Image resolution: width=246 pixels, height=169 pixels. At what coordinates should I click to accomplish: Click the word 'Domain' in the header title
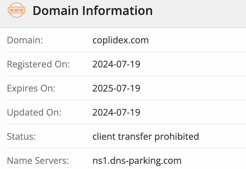coord(56,11)
